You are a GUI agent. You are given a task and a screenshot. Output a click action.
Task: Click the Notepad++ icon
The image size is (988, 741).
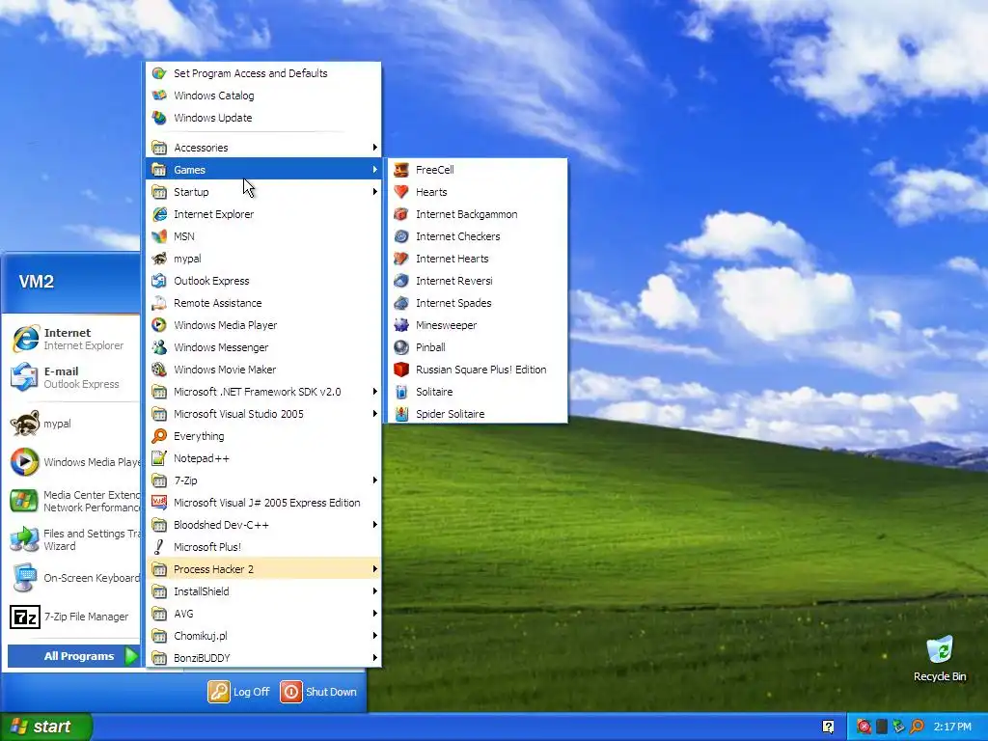click(159, 458)
